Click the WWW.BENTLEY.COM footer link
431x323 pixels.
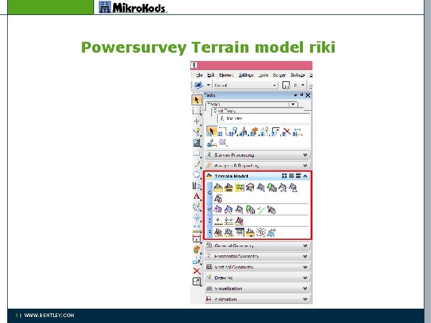pyautogui.click(x=49, y=315)
